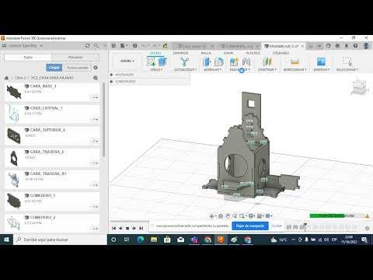
Task: Click the Dejar de compartir button
Action: (x=250, y=226)
